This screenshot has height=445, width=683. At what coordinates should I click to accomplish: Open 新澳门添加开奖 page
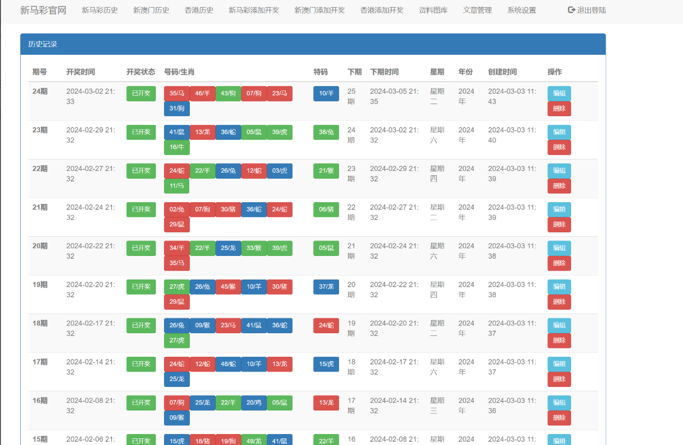[320, 10]
